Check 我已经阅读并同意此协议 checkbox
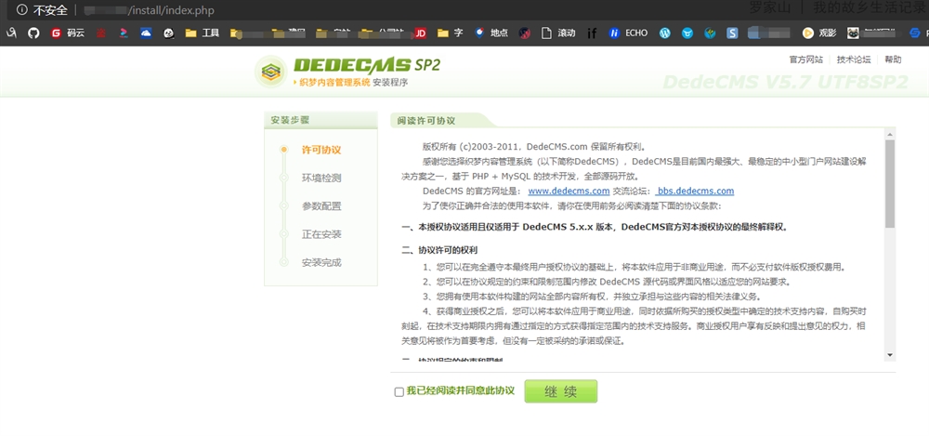 coord(399,392)
